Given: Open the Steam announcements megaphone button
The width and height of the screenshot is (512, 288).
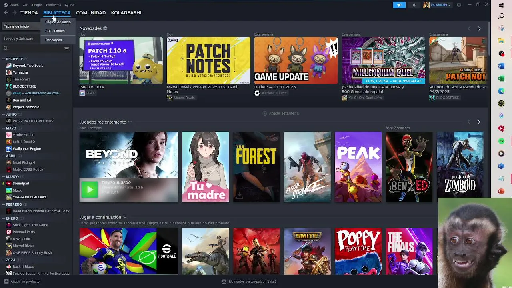Looking at the screenshot, I should pos(399,5).
